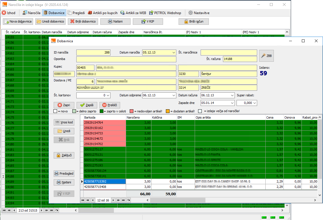Switch to the Naročila tab
The height and width of the screenshot is (220, 323).
click(x=31, y=13)
